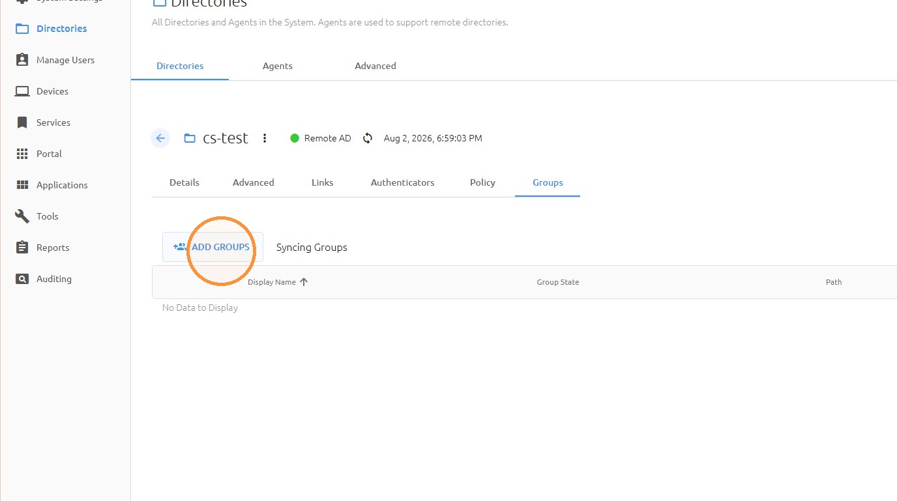This screenshot has height=501, width=897.
Task: Open the three-dot menu for cs-test
Action: [x=265, y=138]
